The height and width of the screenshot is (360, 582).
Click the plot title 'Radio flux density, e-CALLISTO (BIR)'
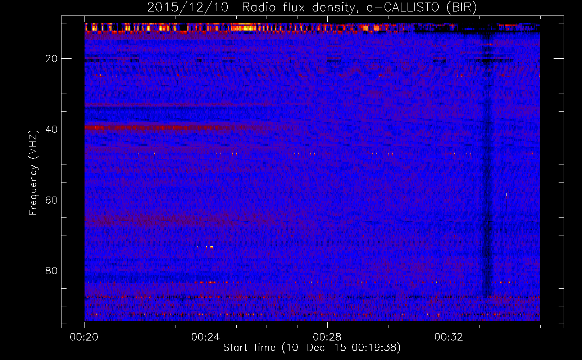point(359,8)
